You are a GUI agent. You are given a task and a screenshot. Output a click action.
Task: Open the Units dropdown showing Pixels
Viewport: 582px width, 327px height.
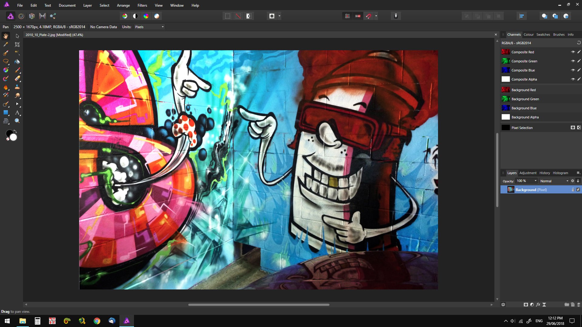coord(149,27)
